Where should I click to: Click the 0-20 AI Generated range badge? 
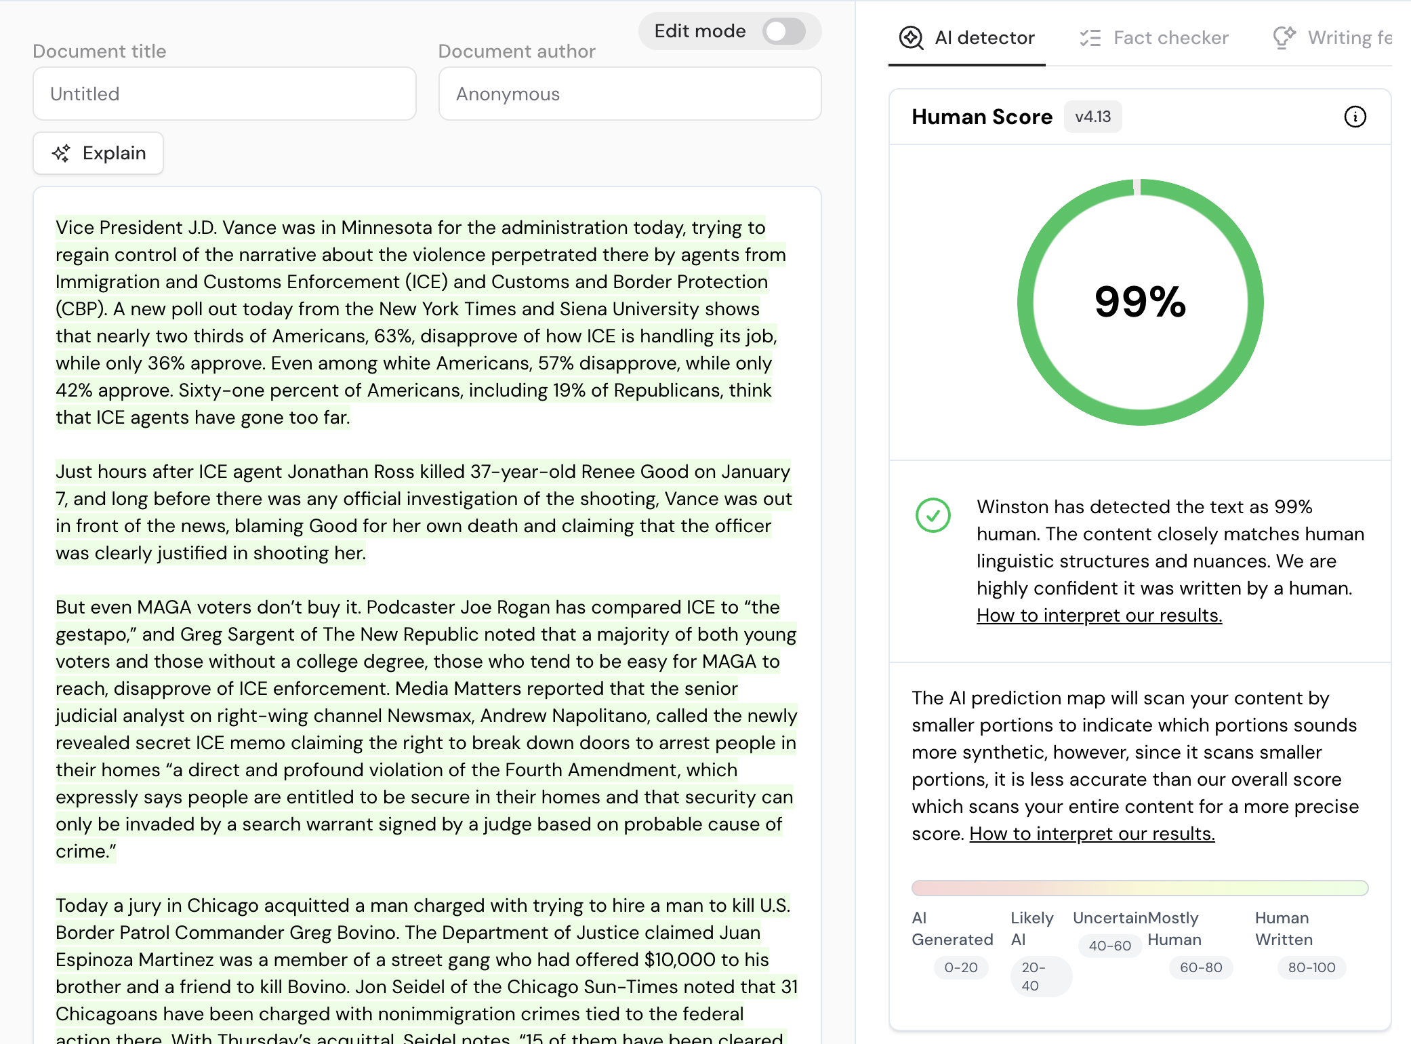pyautogui.click(x=960, y=967)
